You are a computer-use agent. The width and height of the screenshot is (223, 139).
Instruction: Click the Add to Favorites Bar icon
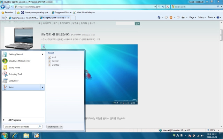[18, 13]
